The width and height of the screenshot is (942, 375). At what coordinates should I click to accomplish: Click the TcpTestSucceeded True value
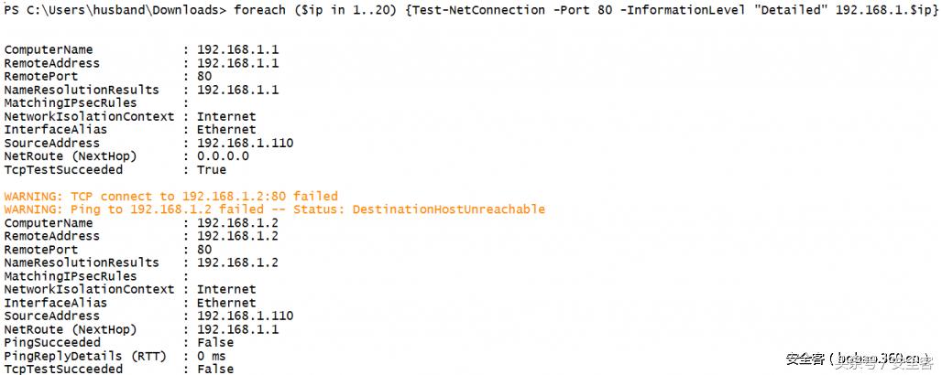[211, 169]
